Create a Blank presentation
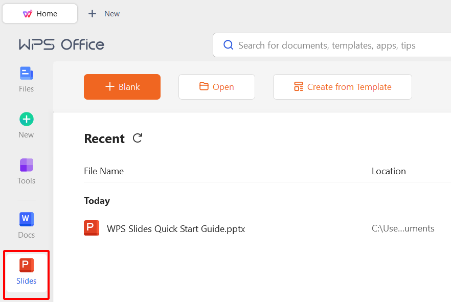451x302 pixels. pyautogui.click(x=122, y=87)
